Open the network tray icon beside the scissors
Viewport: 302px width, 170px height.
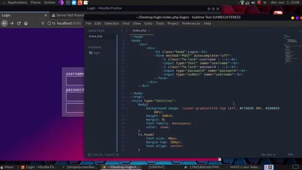247,3
